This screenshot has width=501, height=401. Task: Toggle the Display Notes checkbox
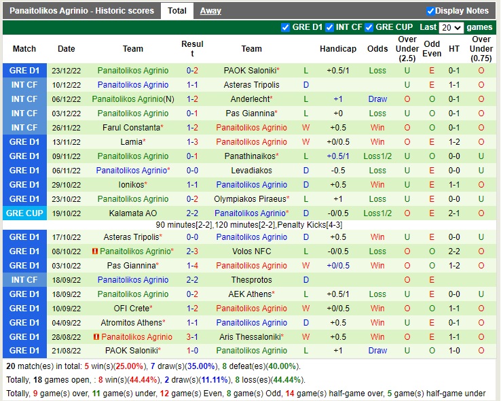pyautogui.click(x=430, y=11)
